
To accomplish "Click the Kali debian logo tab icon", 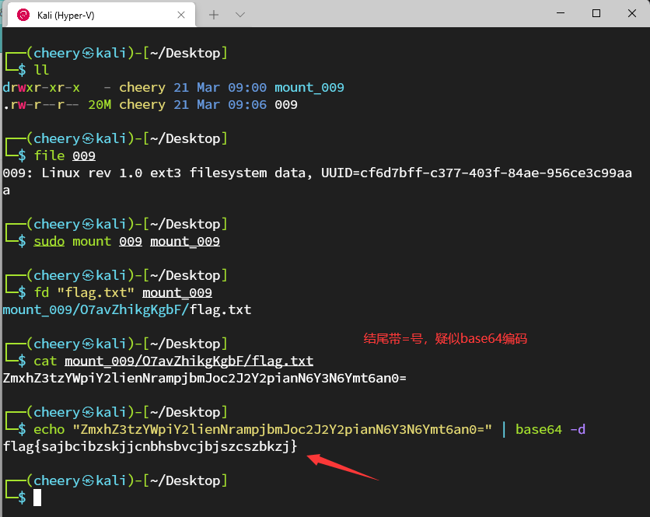I will click(23, 15).
